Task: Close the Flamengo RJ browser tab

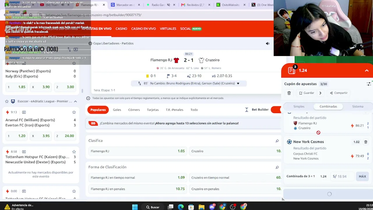Action: pos(104,5)
